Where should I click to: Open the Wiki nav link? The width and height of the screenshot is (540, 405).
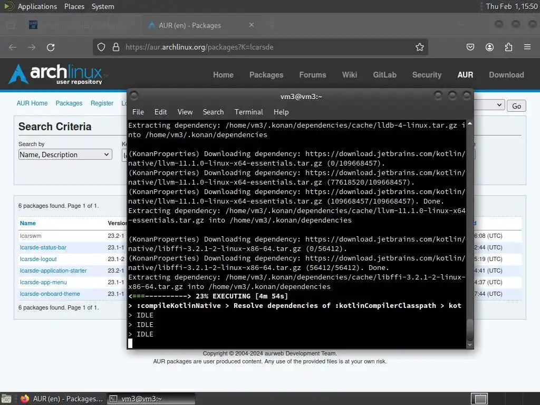pyautogui.click(x=350, y=75)
